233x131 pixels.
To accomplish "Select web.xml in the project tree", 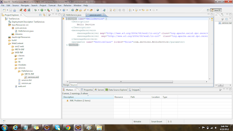I will click(22, 86).
